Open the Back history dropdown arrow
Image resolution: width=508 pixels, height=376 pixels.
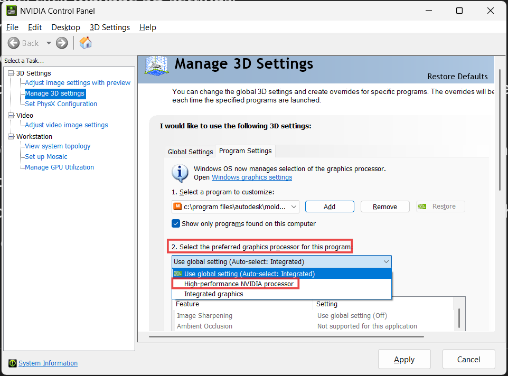click(49, 43)
